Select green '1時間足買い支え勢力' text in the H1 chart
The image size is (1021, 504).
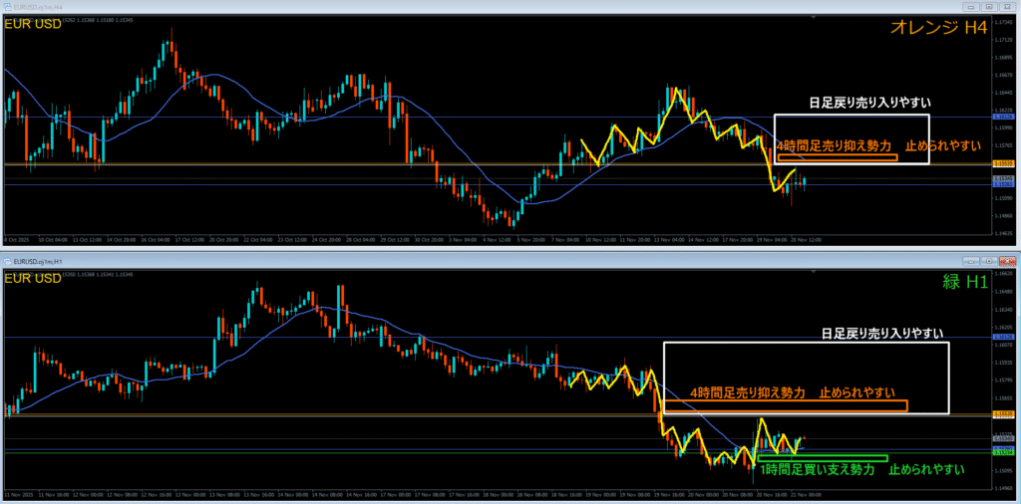(x=818, y=469)
